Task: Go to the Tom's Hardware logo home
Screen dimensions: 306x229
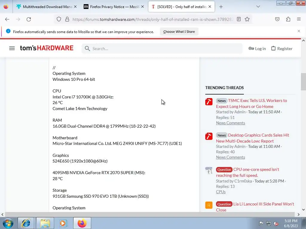Action: pyautogui.click(x=47, y=48)
